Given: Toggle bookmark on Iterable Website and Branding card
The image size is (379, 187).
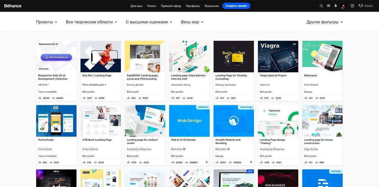Looking at the screenshot, I should tap(251, 162).
